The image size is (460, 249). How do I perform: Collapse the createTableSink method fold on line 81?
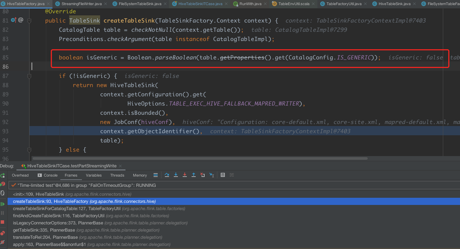coord(29,20)
